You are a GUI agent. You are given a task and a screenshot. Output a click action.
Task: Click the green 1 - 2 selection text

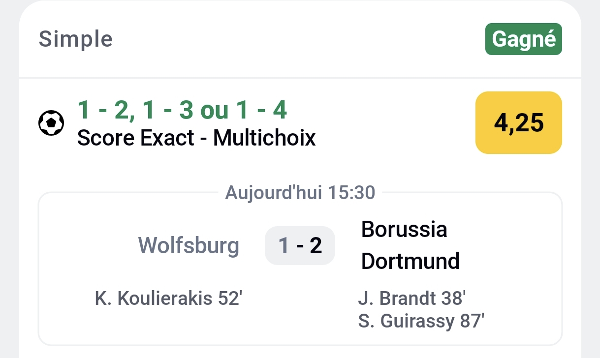point(104,111)
